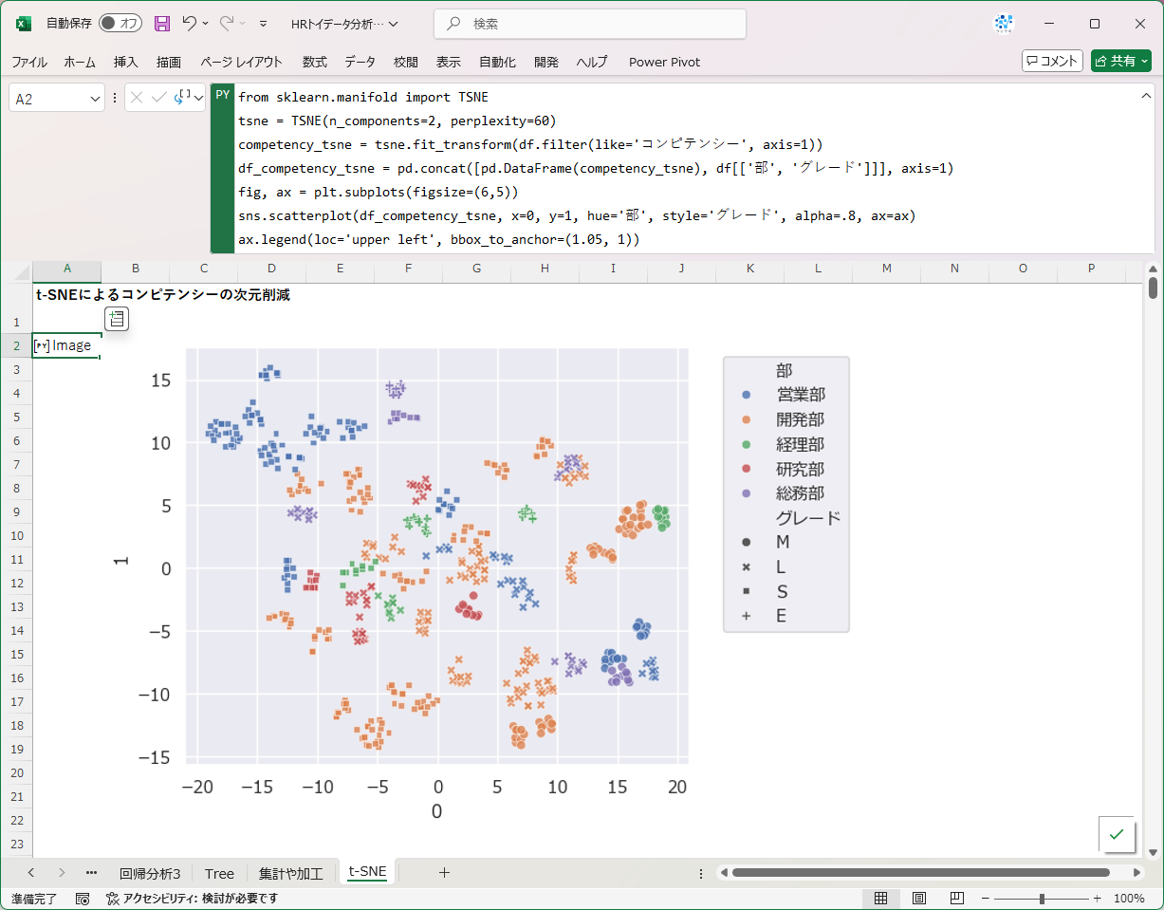Collapse the formula bar with the chevron
1164x910 pixels.
coord(1146,97)
